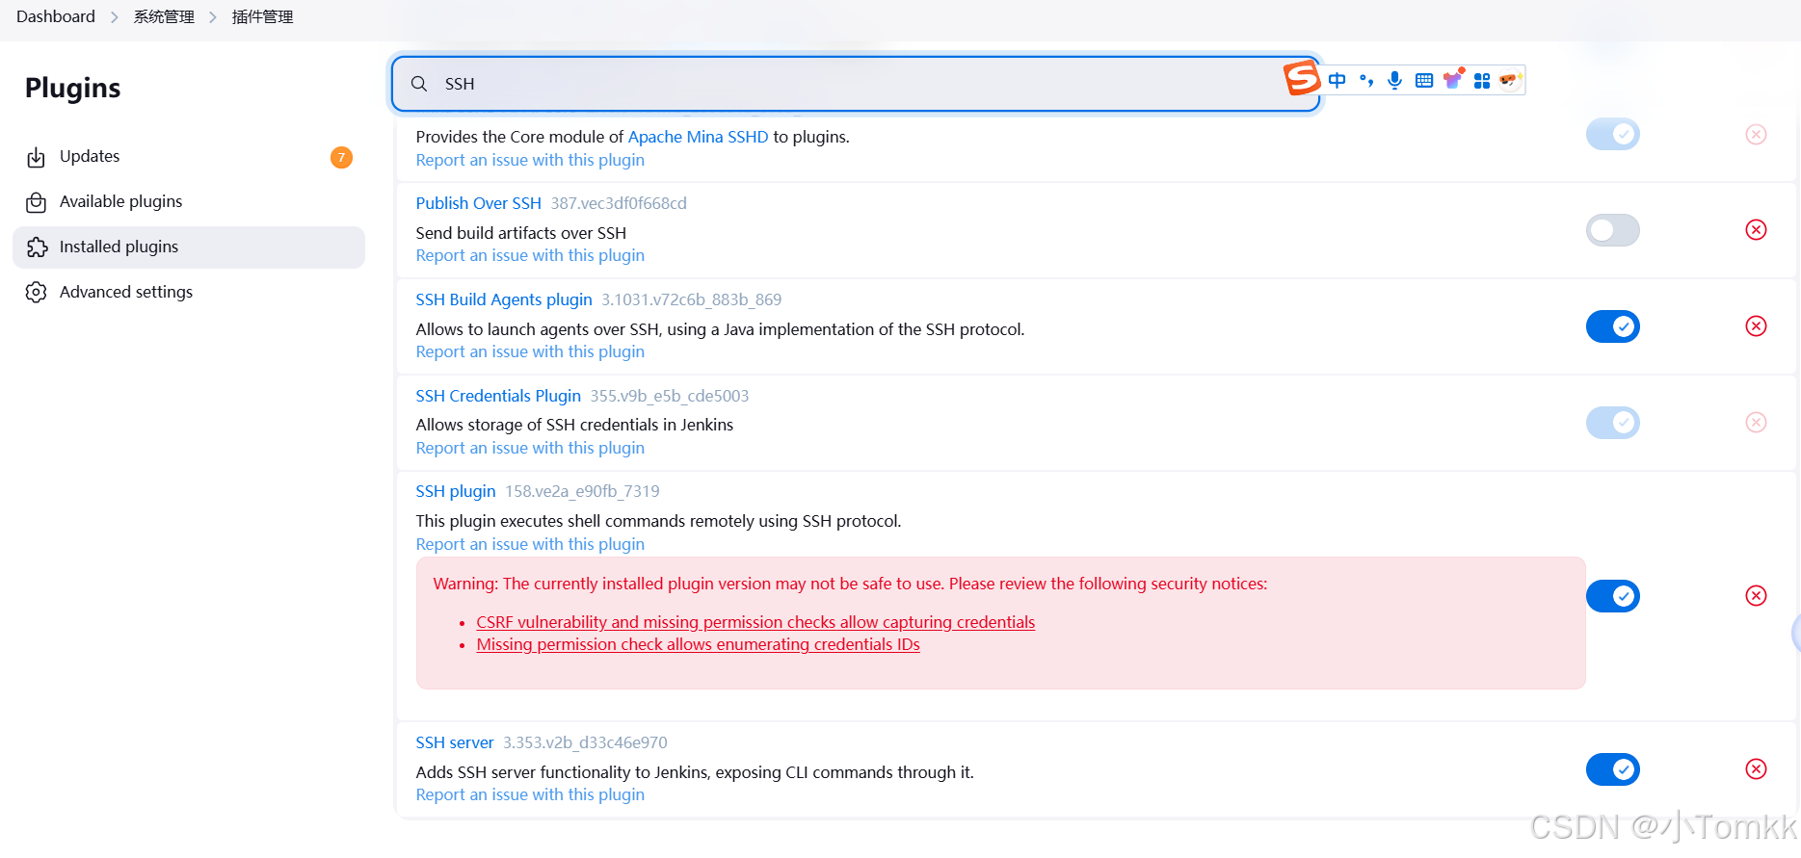Toggle the SSH Credentials Plugin switch
Image resolution: width=1801 pixels, height=858 pixels.
point(1612,423)
